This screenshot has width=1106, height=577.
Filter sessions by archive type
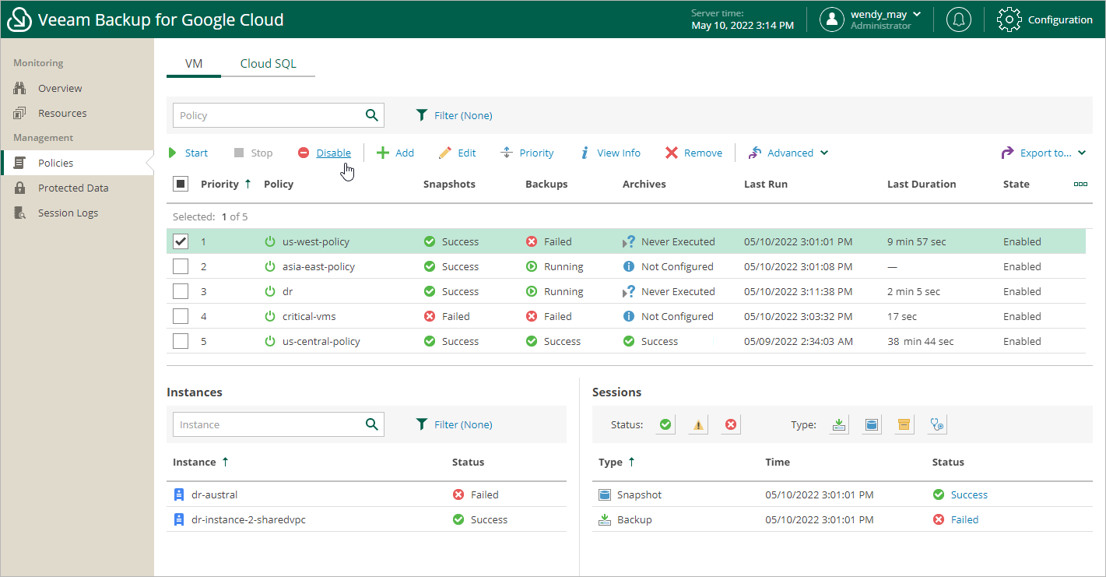(904, 424)
